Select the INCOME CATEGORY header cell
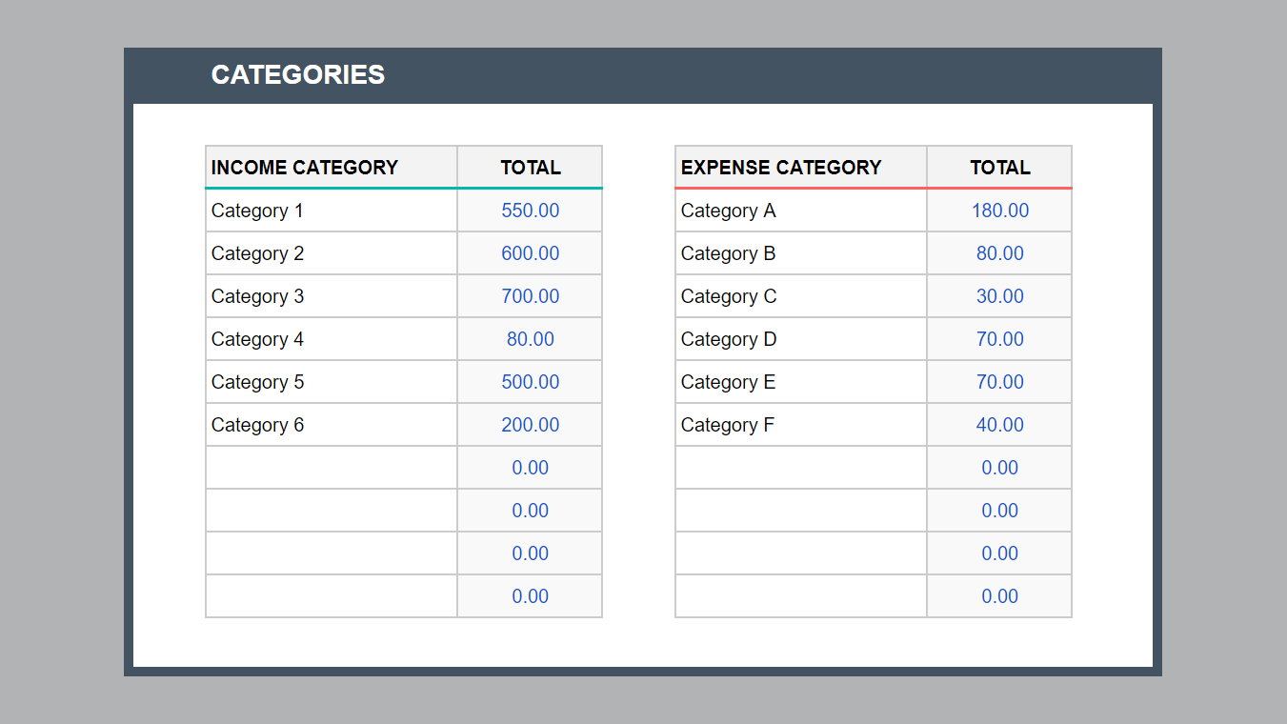Image resolution: width=1287 pixels, height=724 pixels. pyautogui.click(x=331, y=168)
